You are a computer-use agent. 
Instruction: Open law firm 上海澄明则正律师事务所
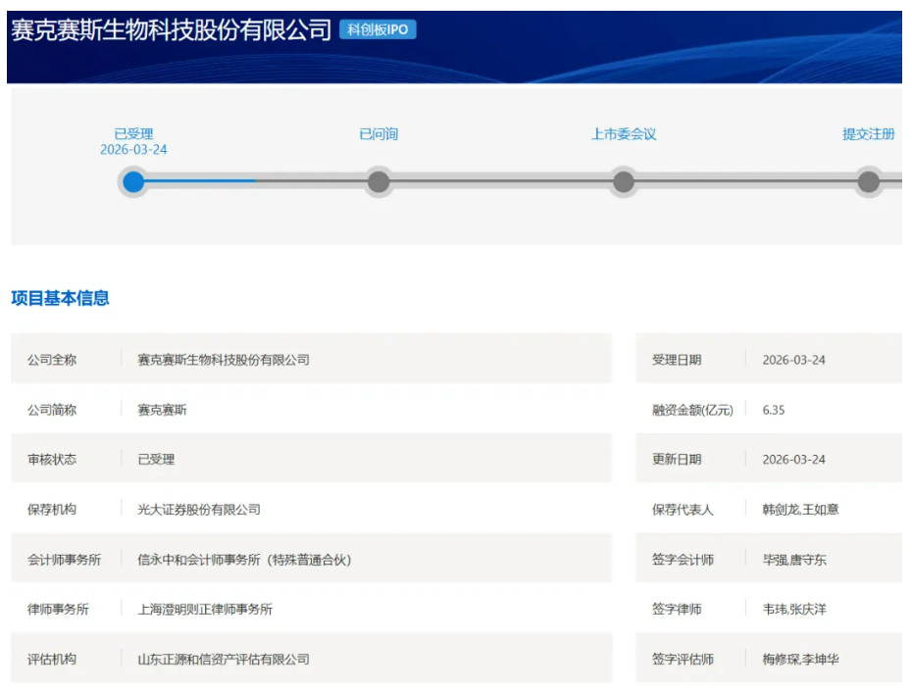point(205,610)
